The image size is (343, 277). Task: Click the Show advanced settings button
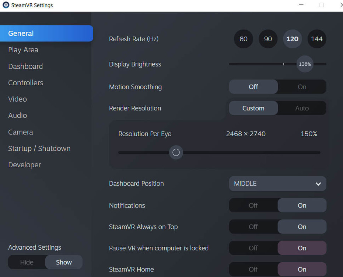click(64, 262)
